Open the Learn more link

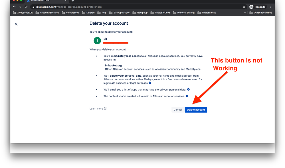[x=98, y=108]
